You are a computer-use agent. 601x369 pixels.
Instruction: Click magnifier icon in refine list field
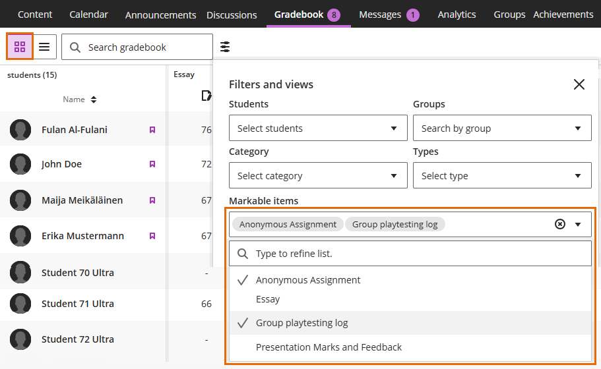tap(243, 254)
